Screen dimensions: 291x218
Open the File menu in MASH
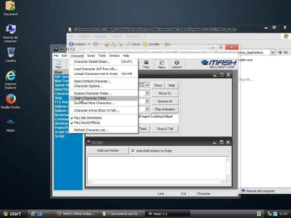click(56, 56)
